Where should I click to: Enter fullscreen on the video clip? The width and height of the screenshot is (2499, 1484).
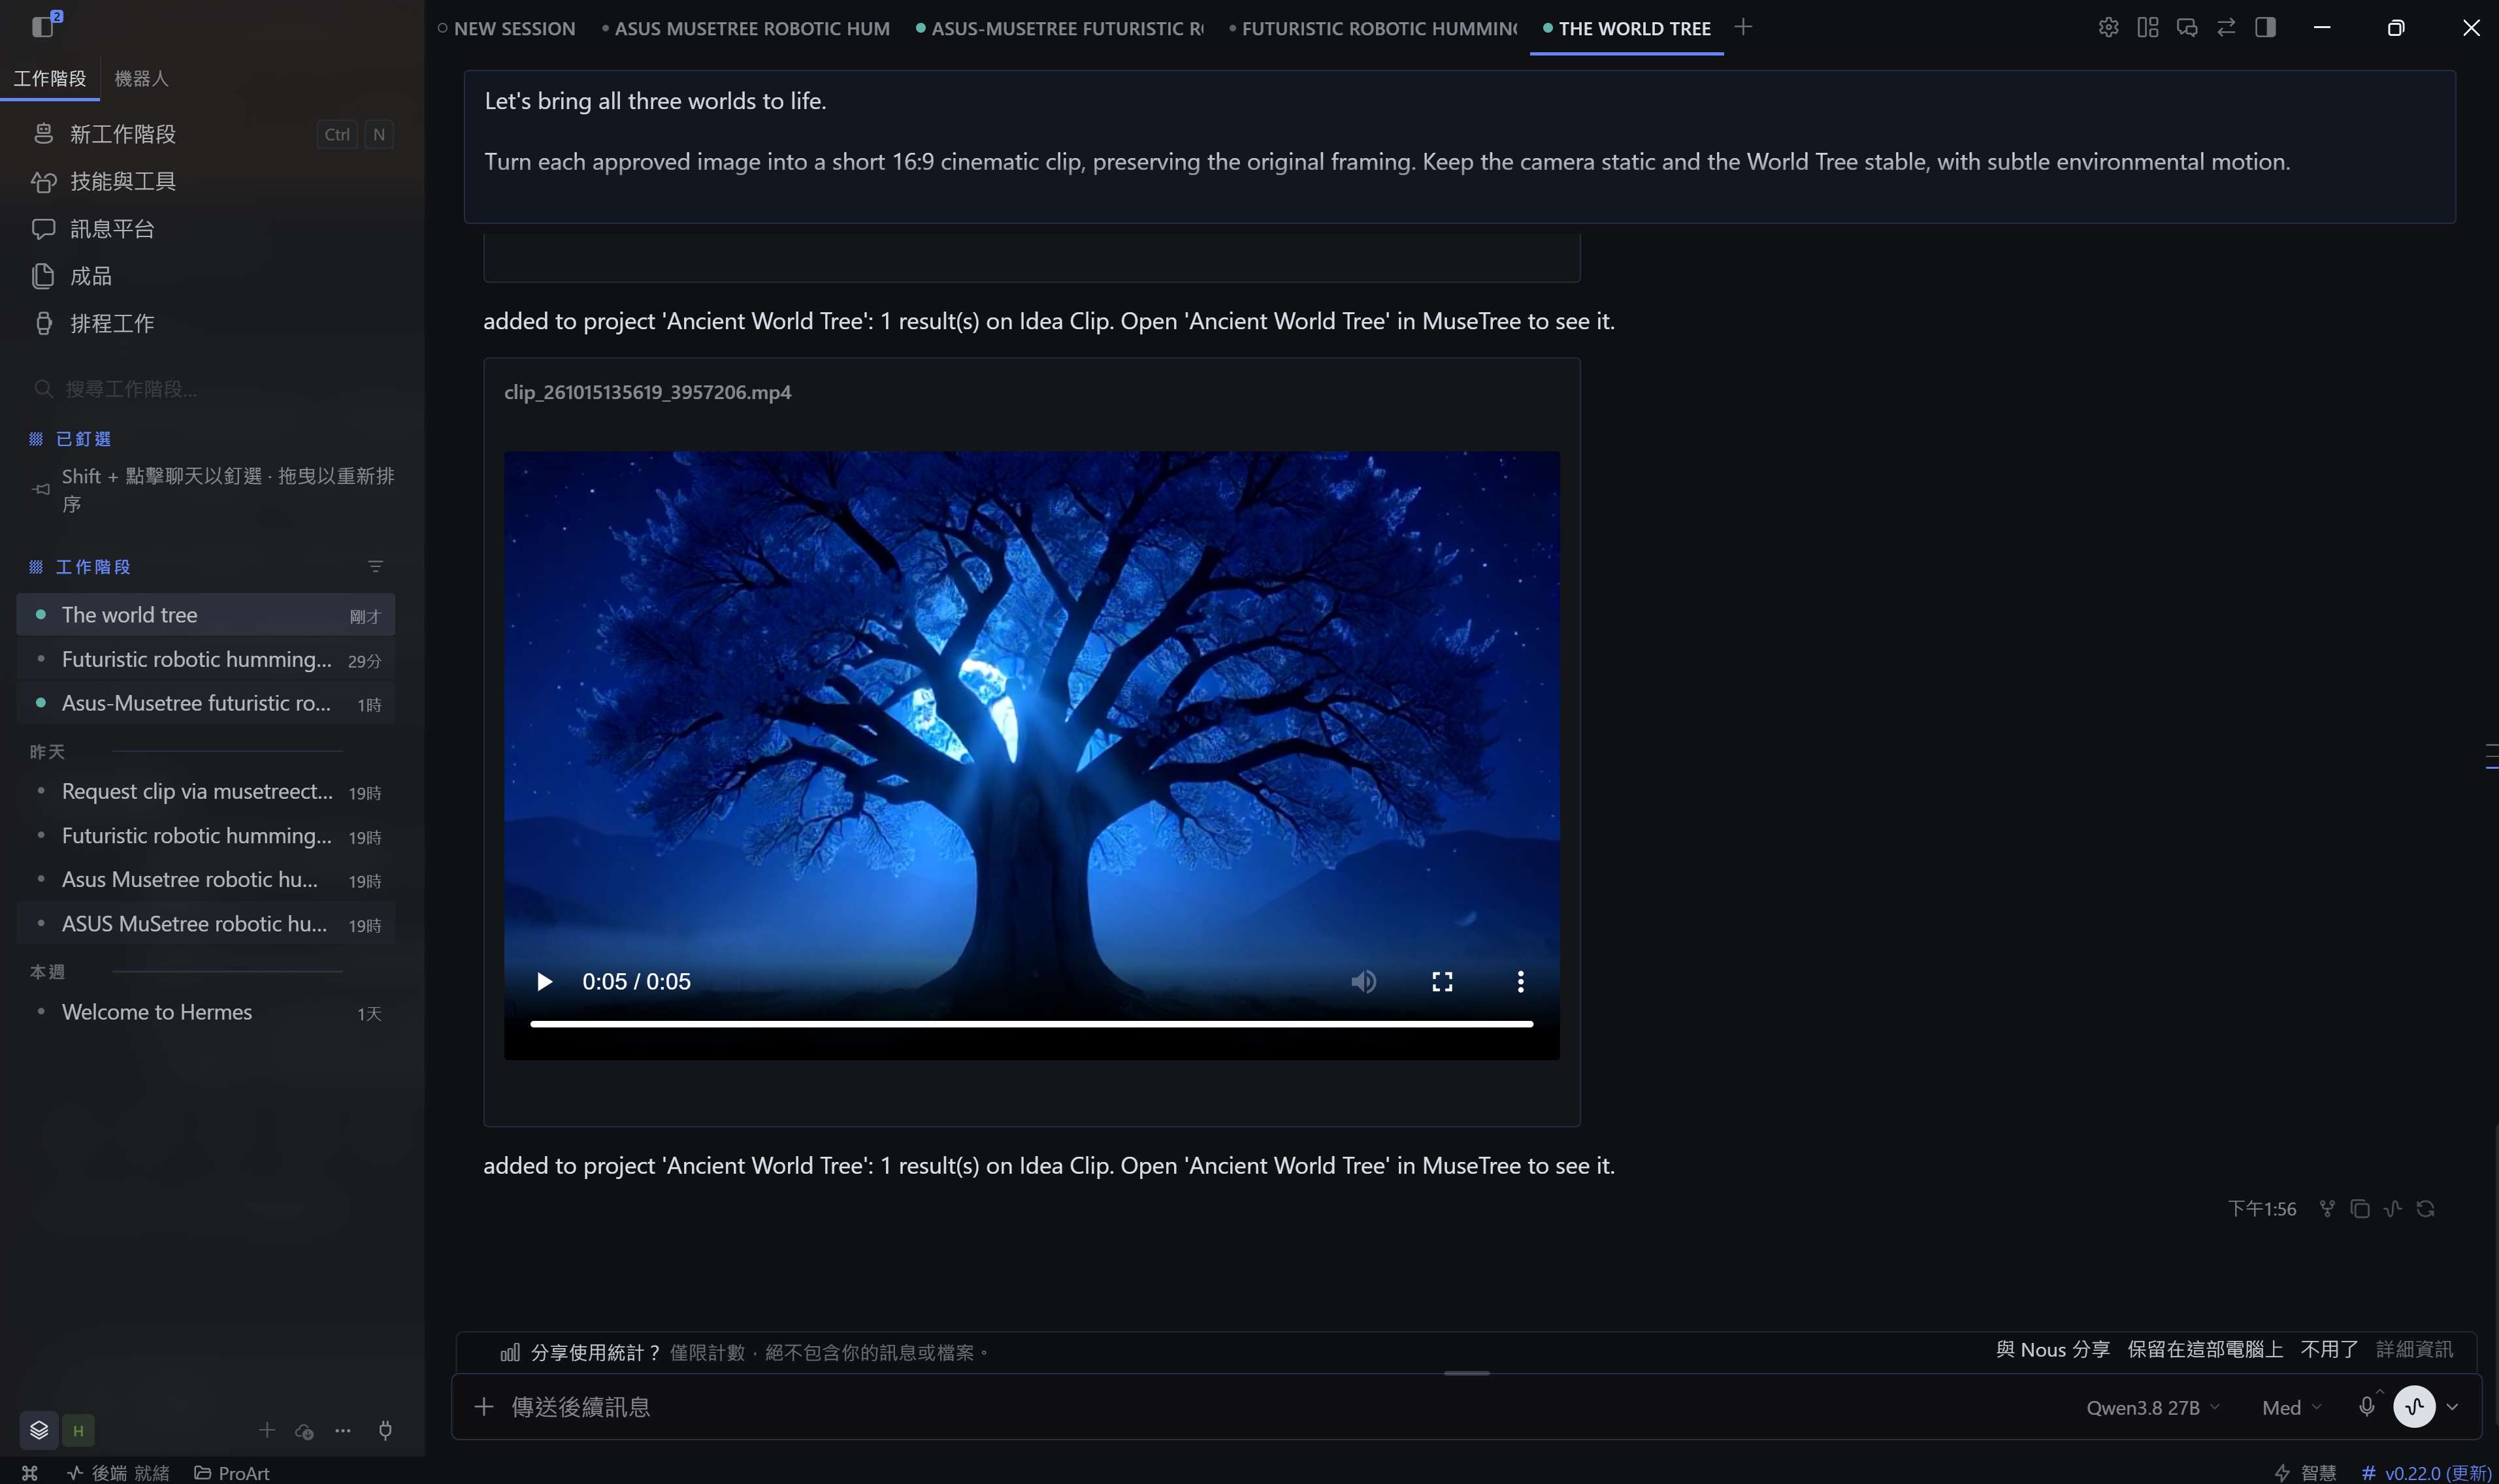[x=1442, y=982]
